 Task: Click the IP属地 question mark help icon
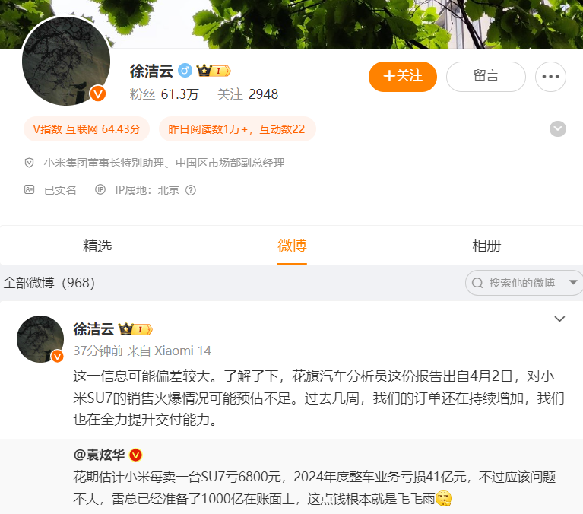click(191, 190)
